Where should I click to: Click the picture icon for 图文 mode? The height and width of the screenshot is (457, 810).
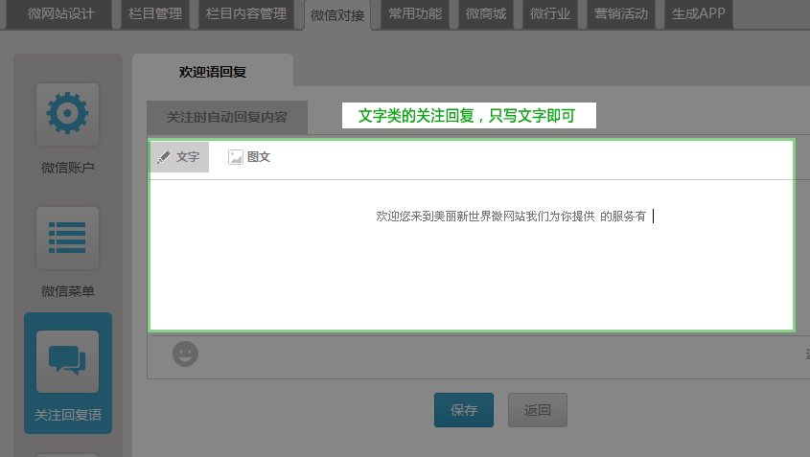click(x=235, y=157)
